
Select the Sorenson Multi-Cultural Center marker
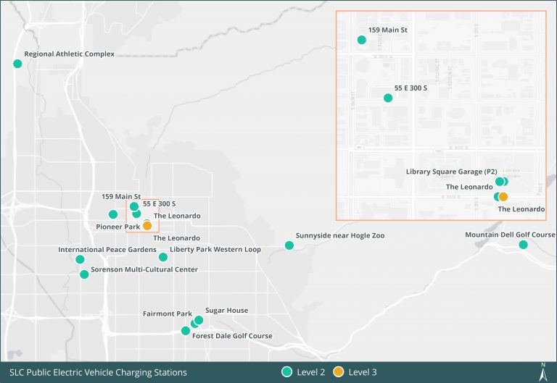(84, 274)
